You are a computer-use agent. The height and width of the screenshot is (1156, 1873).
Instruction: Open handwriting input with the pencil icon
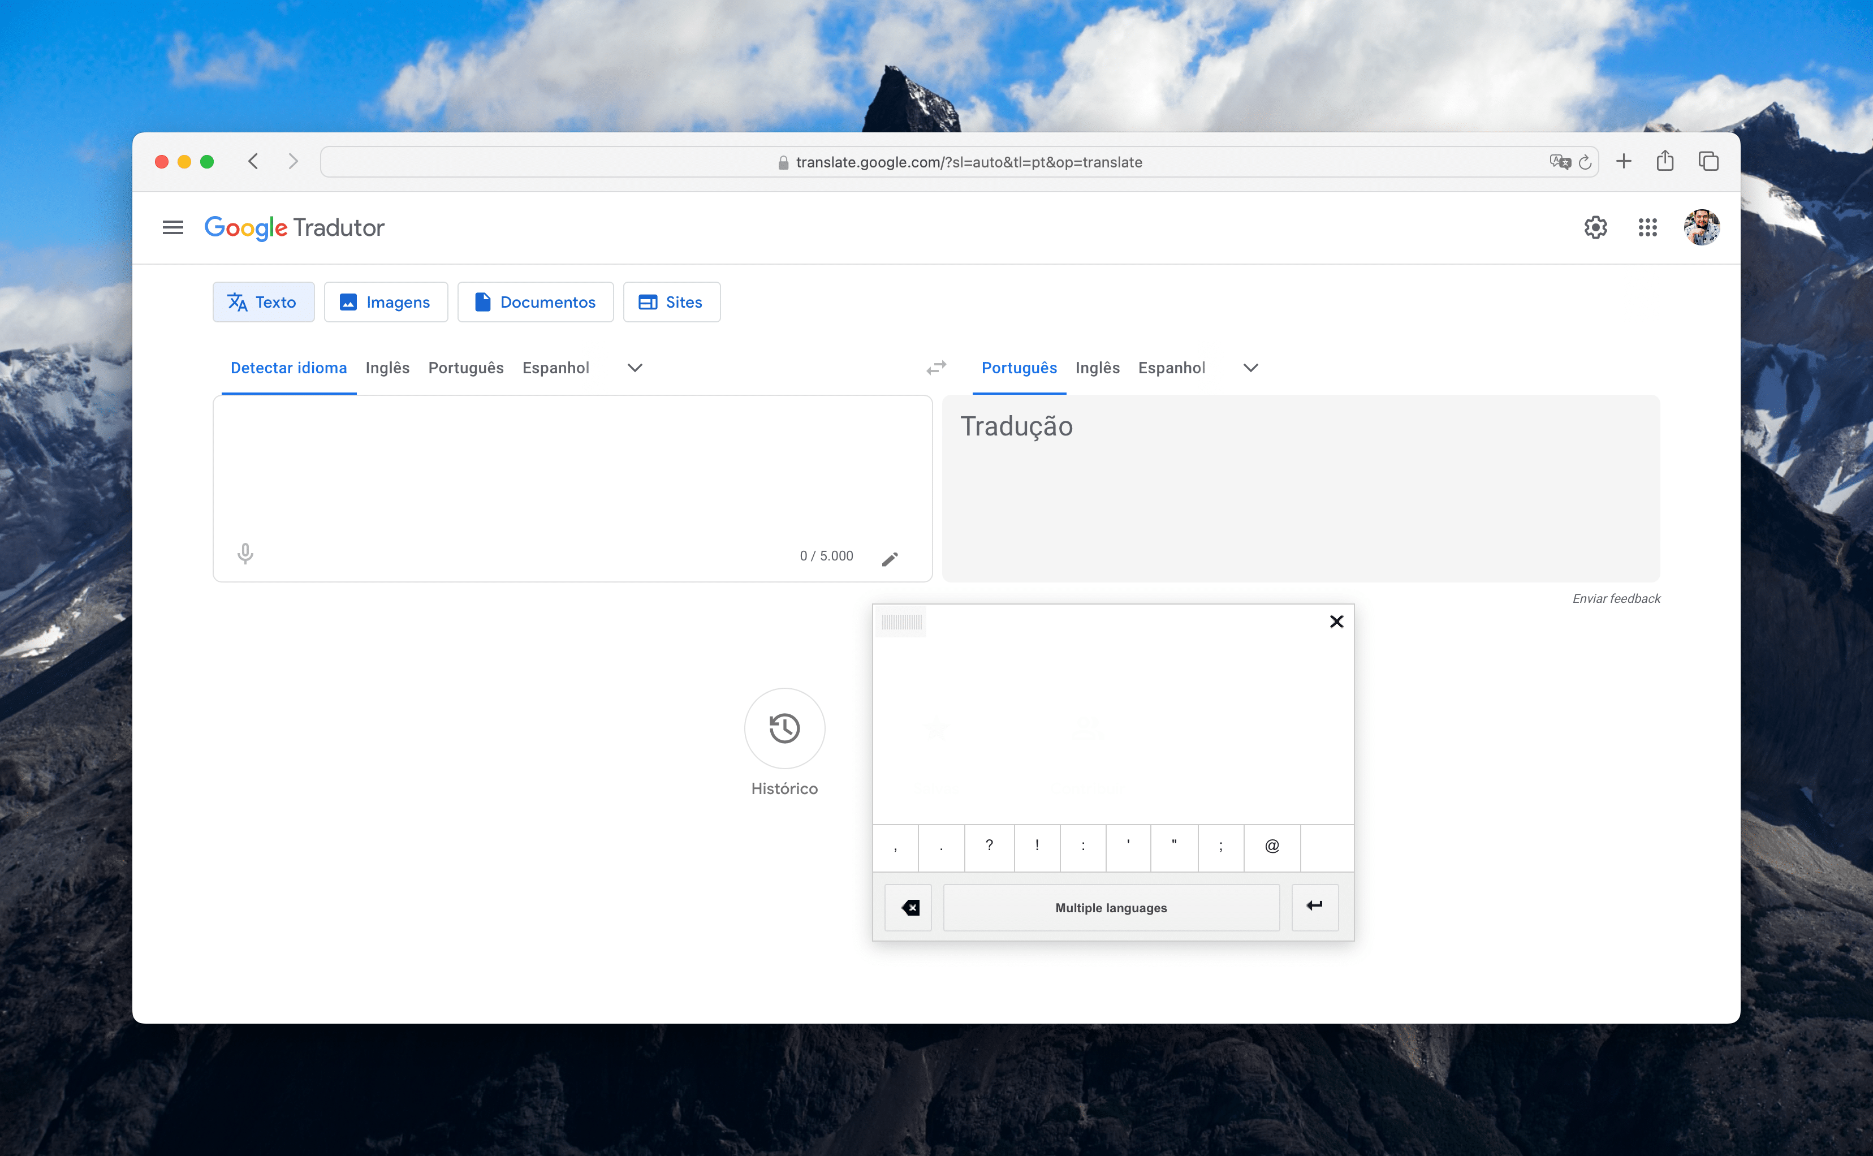tap(890, 558)
